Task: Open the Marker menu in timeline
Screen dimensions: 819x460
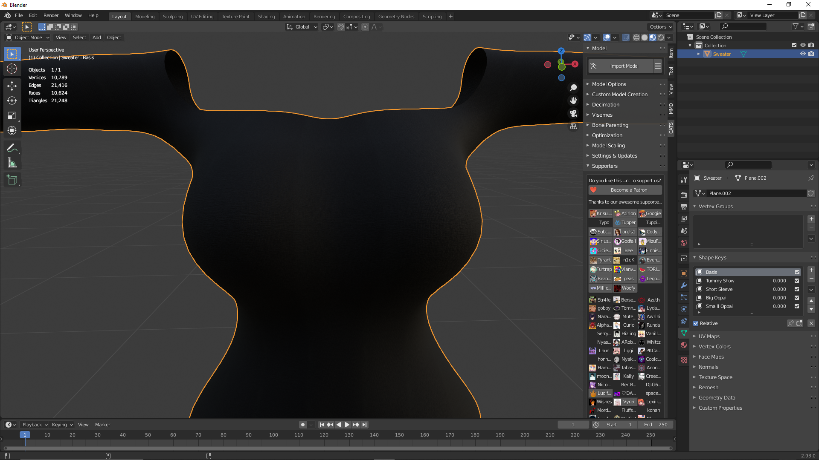Action: point(102,425)
